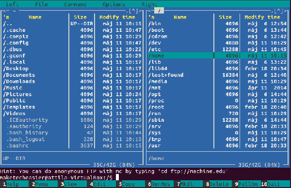Select the /lib directory
Image resolution: width=291 pixels, height=188 pixels.
tap(217, 62)
